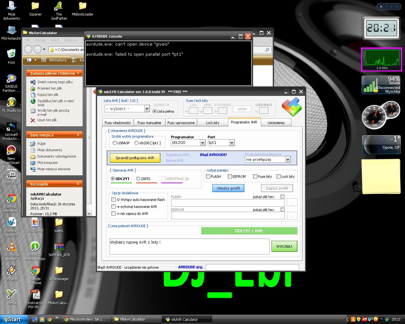
Task: Click the CPU usage graph gadget
Action: pyautogui.click(x=382, y=59)
